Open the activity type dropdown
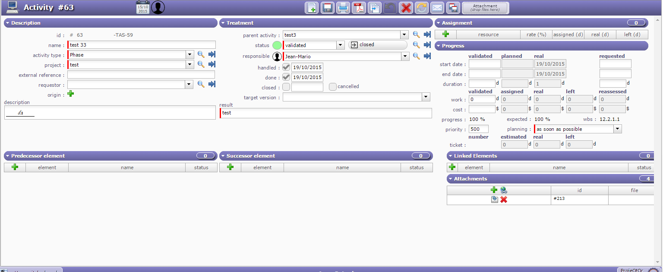 click(x=189, y=55)
